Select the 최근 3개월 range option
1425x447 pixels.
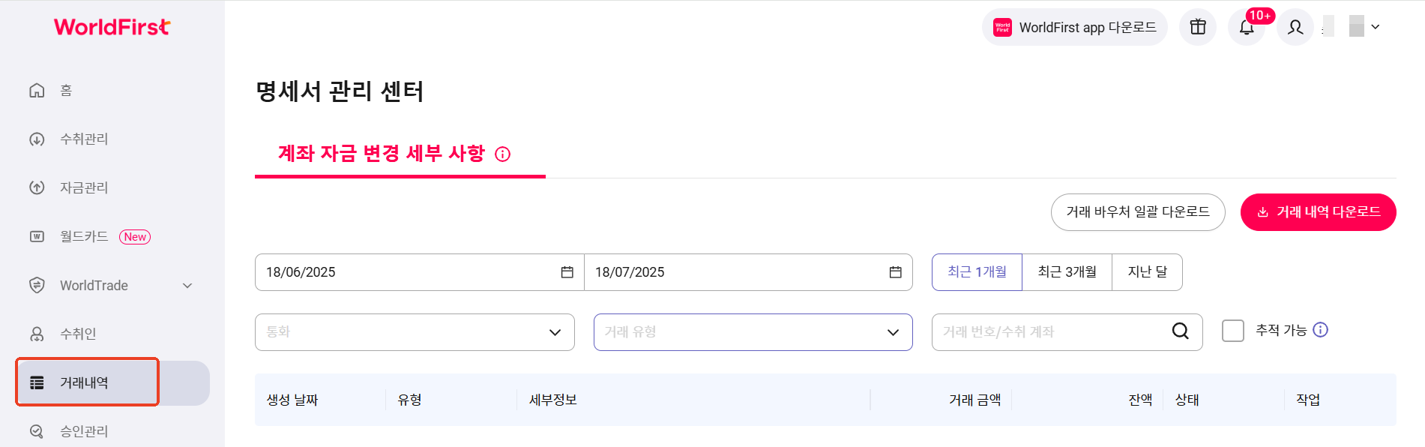point(1067,272)
